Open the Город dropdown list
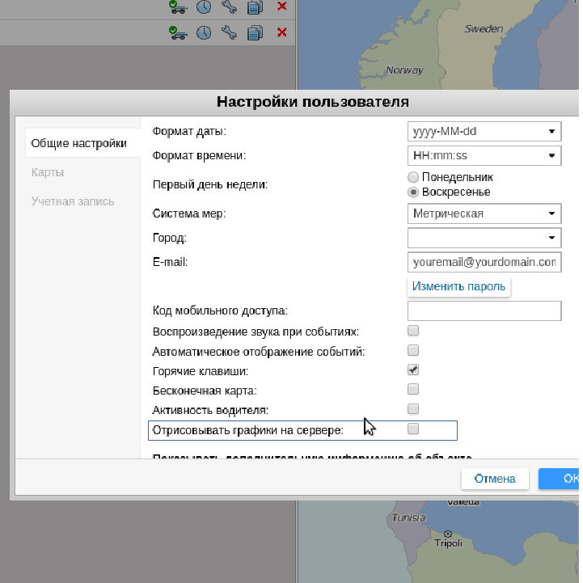583x583 pixels. tap(484, 238)
